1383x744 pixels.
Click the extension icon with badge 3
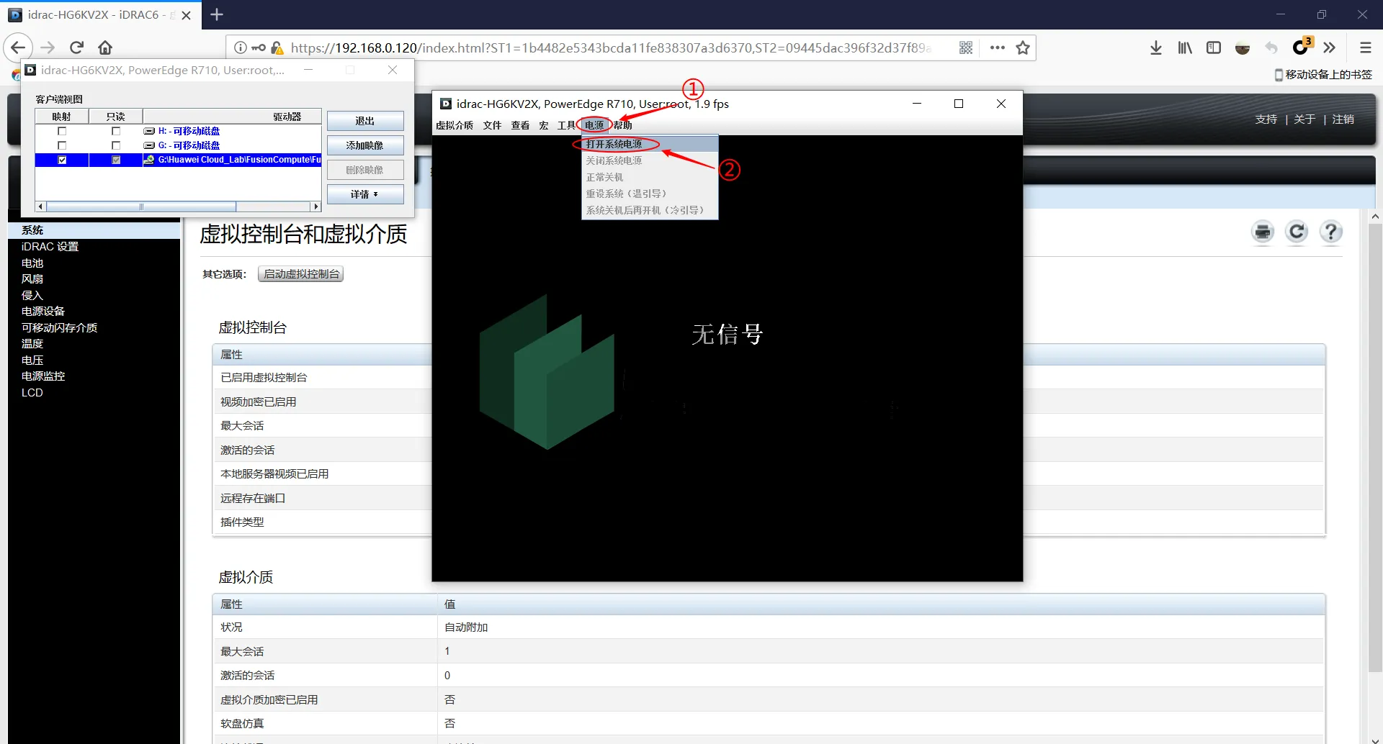tap(1301, 47)
